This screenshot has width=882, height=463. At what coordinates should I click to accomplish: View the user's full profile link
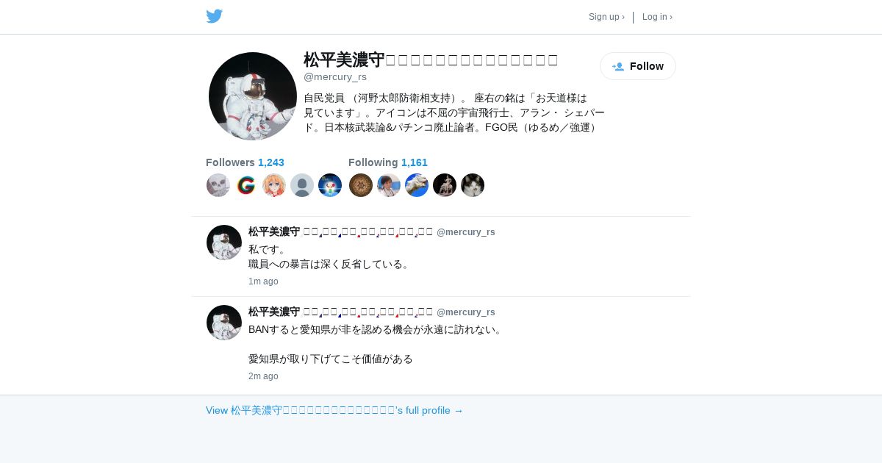click(x=334, y=410)
